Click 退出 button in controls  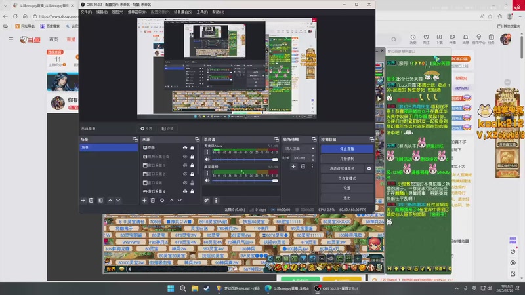coord(347,198)
